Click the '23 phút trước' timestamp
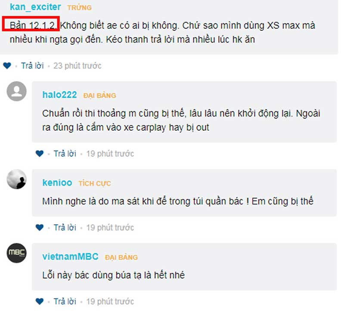344x311 pixels. [x=77, y=66]
